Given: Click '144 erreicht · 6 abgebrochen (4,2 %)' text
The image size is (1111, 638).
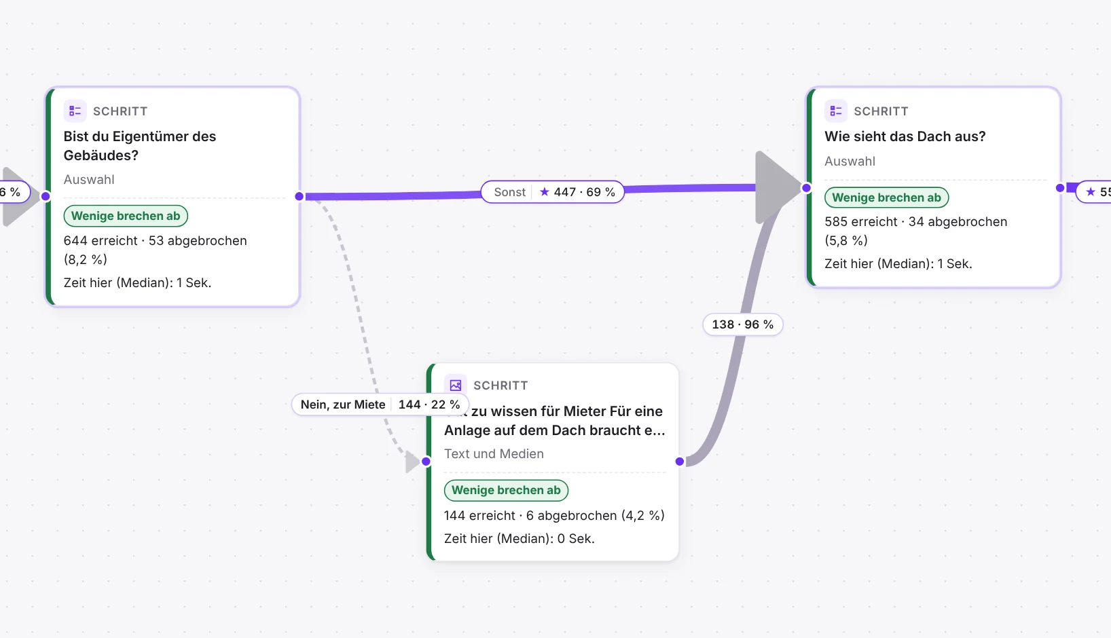Looking at the screenshot, I should coord(554,516).
